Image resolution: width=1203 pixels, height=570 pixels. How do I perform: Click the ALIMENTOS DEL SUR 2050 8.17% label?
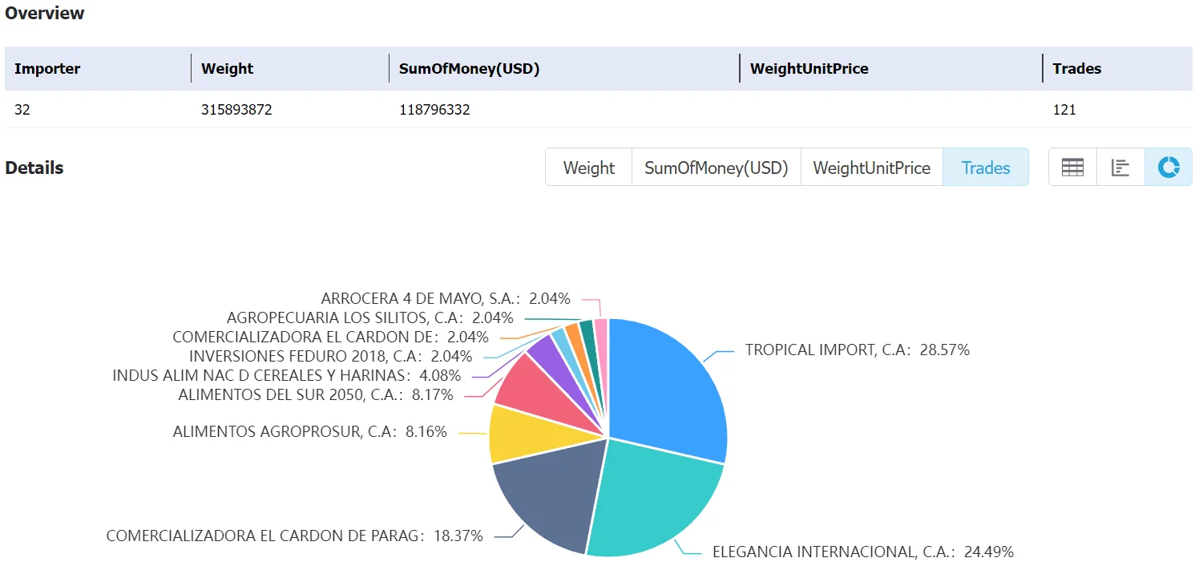(x=316, y=394)
